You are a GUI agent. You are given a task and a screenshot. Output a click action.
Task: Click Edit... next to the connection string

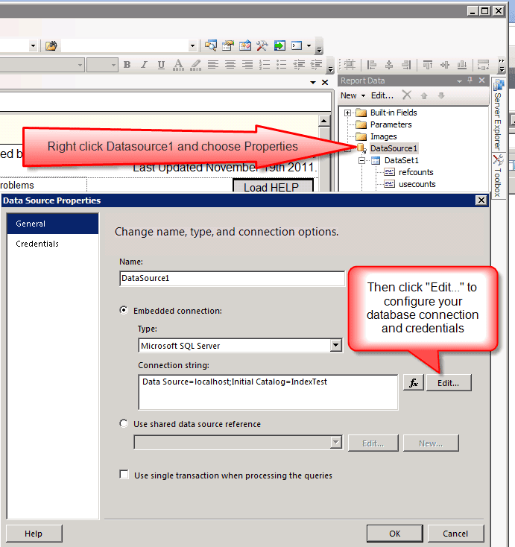449,383
